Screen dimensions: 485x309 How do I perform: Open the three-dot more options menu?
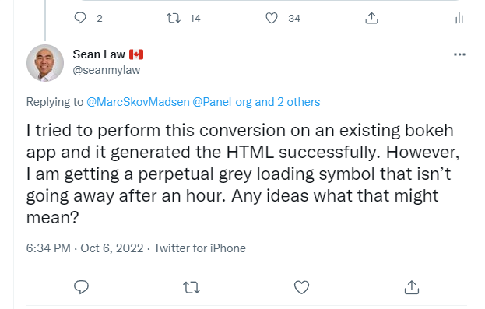pyautogui.click(x=459, y=54)
